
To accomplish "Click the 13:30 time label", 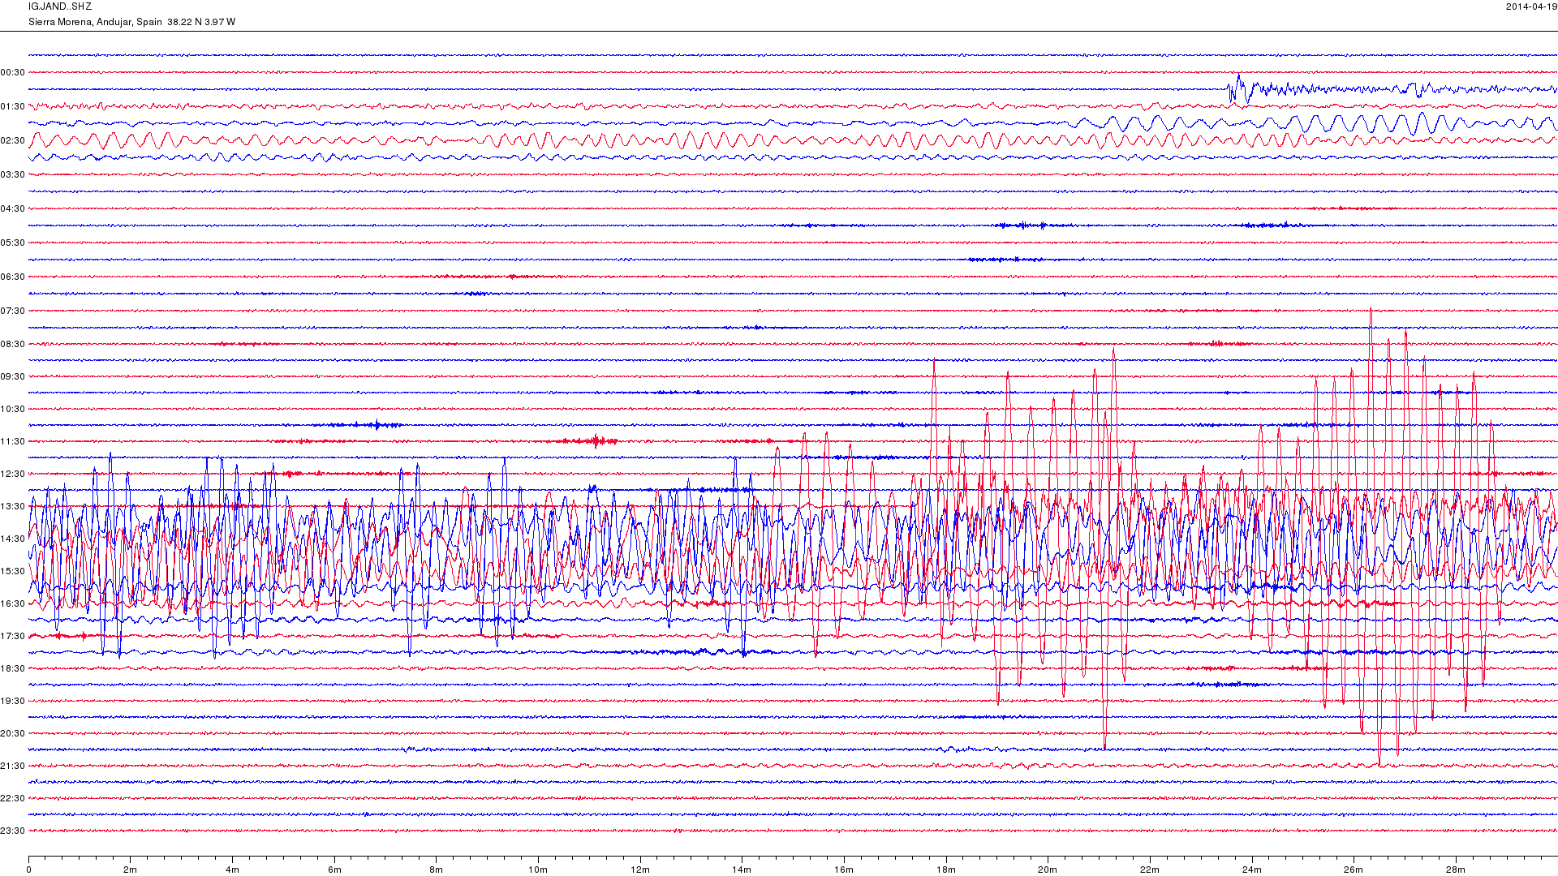I will tap(13, 507).
